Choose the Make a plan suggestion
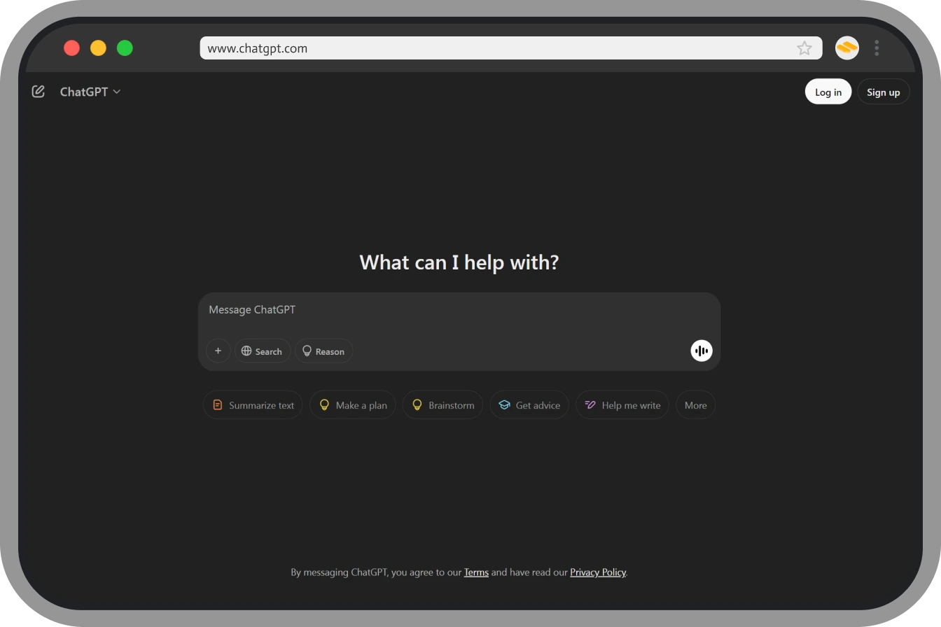941x627 pixels. coord(353,405)
